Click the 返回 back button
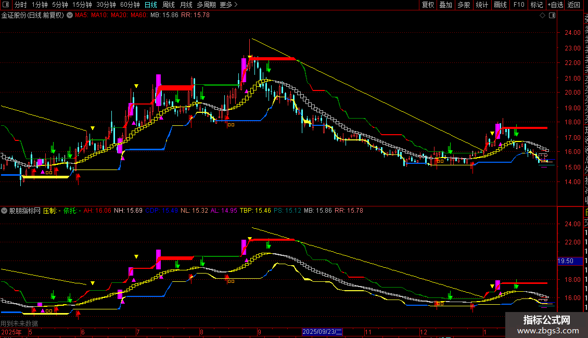 [x=574, y=5]
